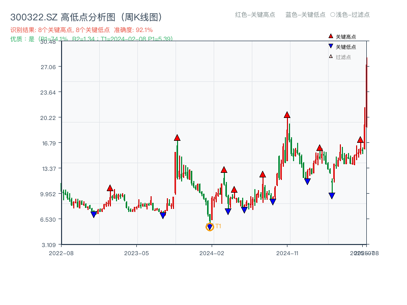
Task: Click the 2024-11 x-axis label
Action: [x=287, y=253]
